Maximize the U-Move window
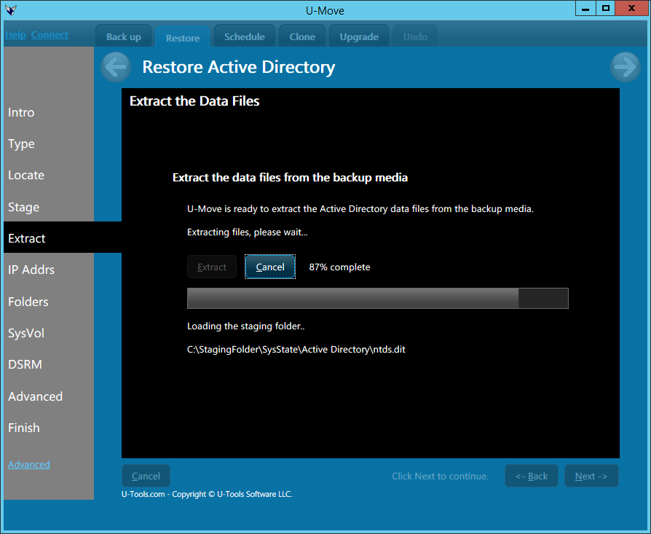This screenshot has height=534, width=651. (x=606, y=8)
